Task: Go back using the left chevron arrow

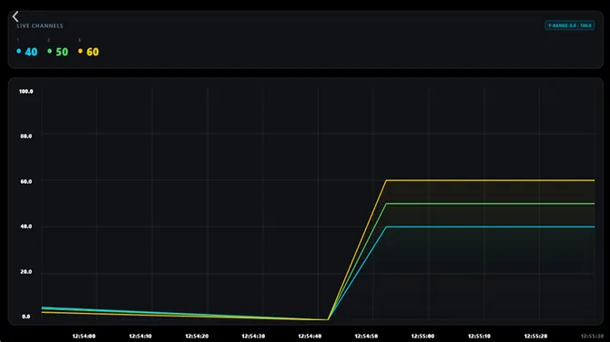Action: (15, 16)
